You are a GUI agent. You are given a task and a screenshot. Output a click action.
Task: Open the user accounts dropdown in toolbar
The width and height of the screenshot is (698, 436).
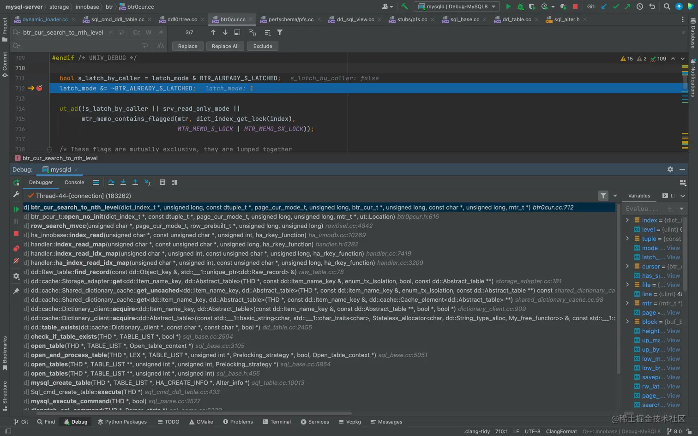[387, 6]
